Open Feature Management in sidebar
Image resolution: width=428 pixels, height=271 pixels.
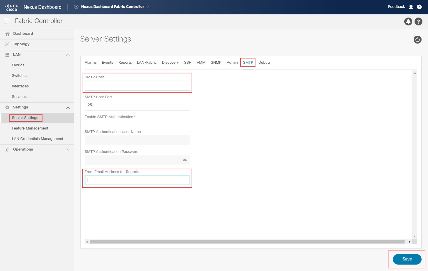30,128
